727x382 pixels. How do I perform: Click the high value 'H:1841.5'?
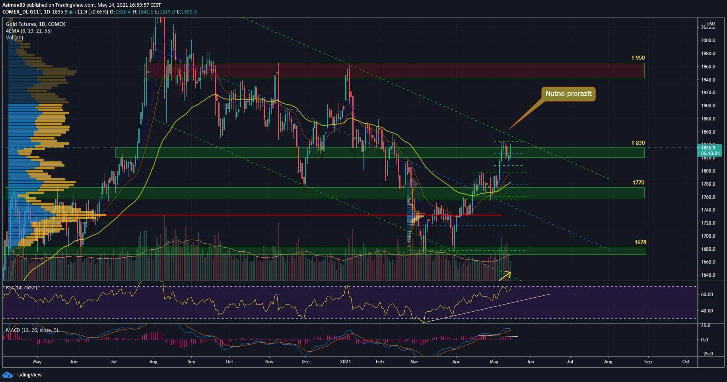[143, 12]
